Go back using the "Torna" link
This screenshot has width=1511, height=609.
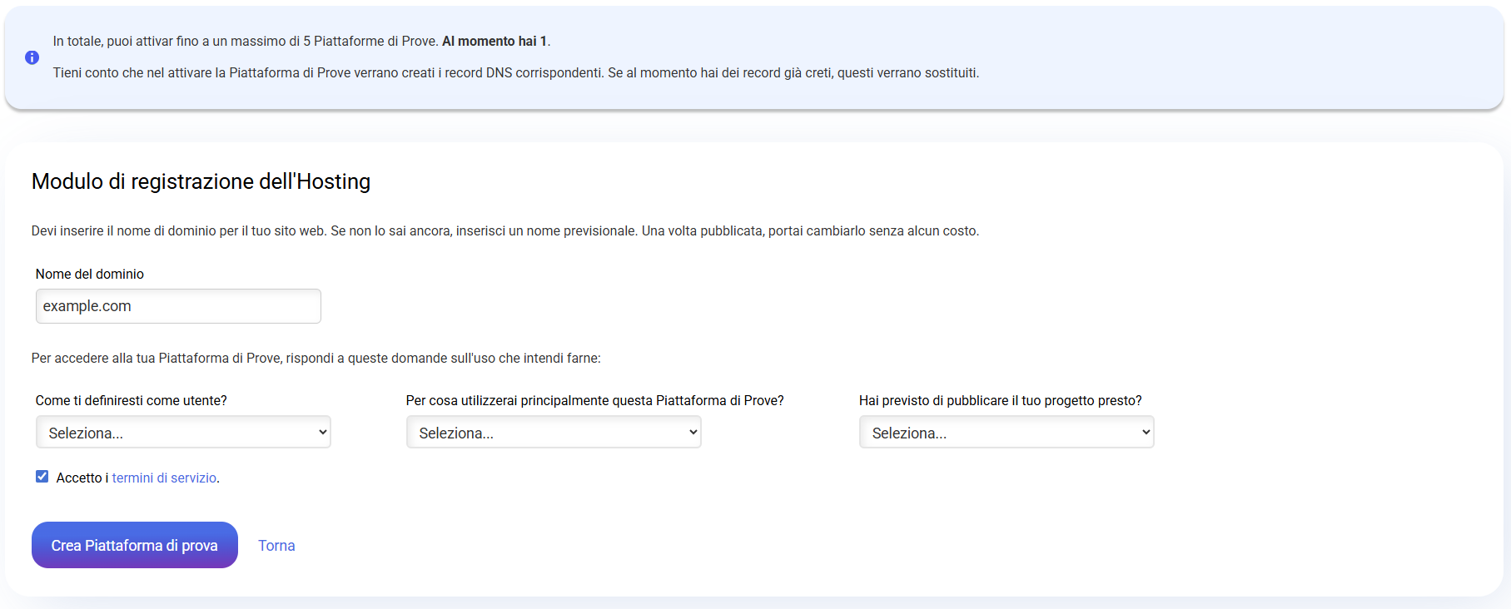pyautogui.click(x=276, y=546)
